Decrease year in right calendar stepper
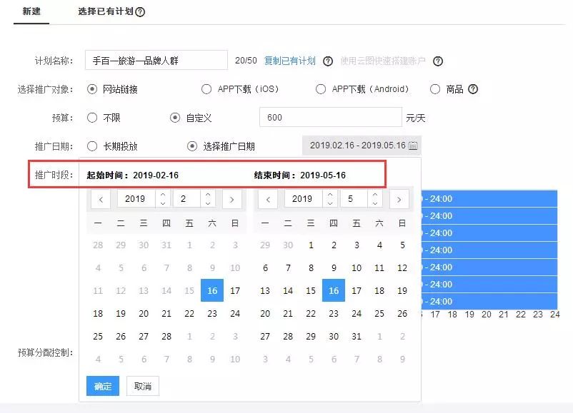Screen dimensions: 573x413 pos(330,203)
